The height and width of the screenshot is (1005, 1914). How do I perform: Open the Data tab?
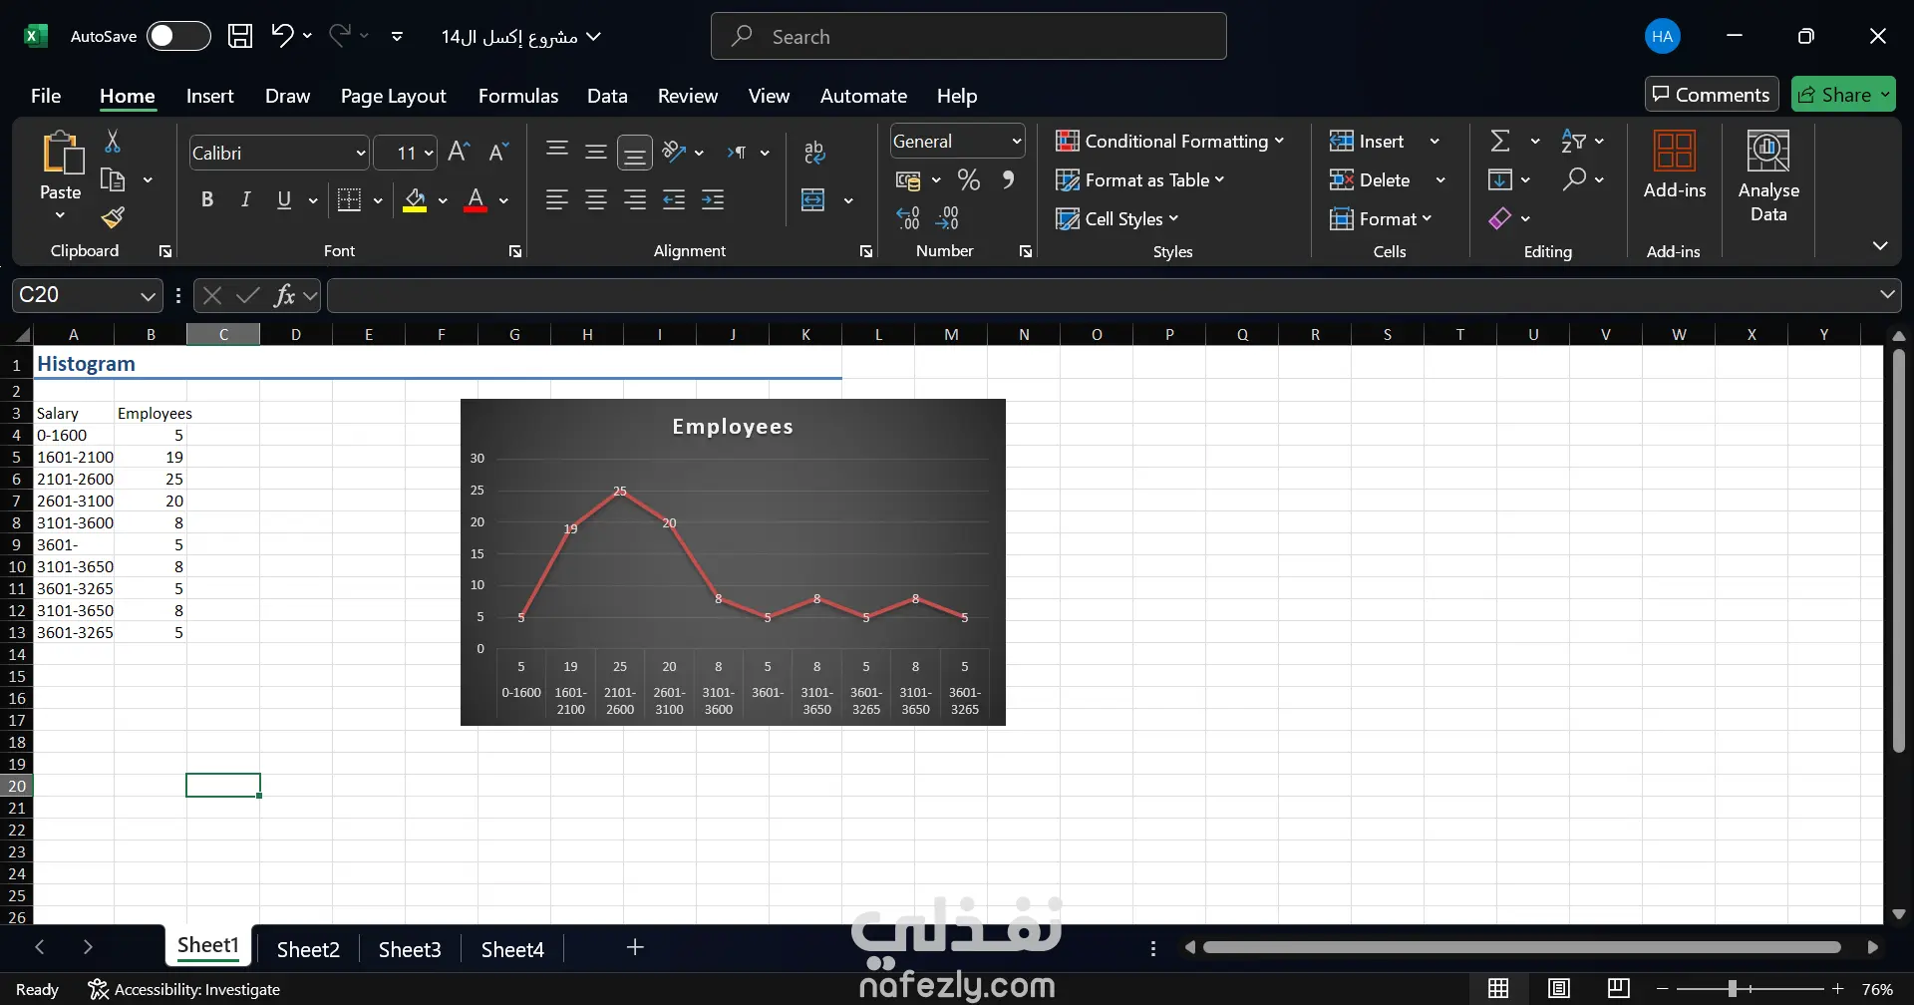[x=607, y=96]
